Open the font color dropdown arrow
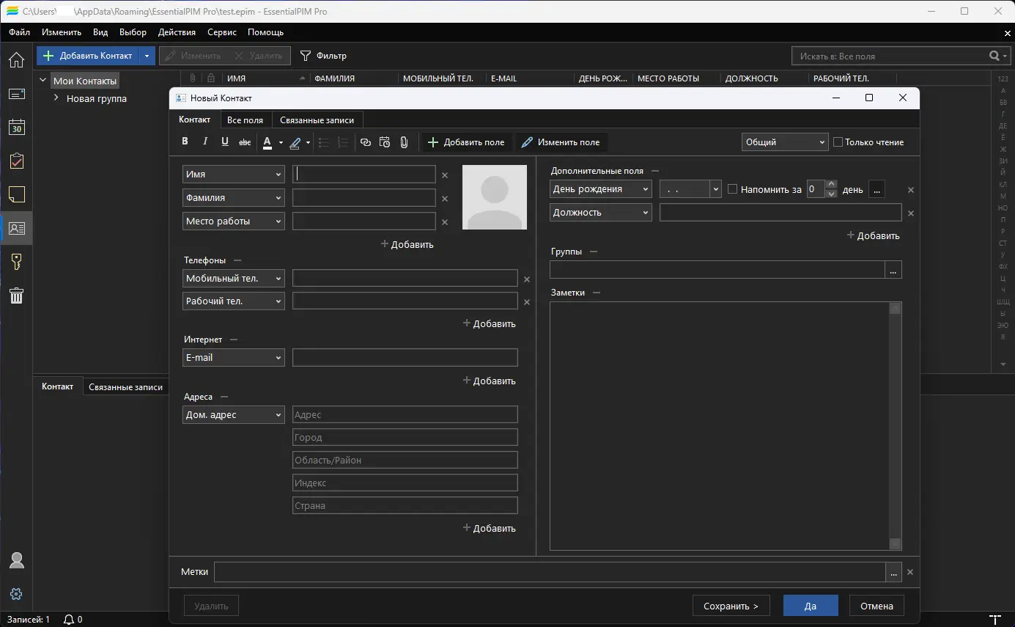This screenshot has height=627, width=1015. (x=281, y=143)
